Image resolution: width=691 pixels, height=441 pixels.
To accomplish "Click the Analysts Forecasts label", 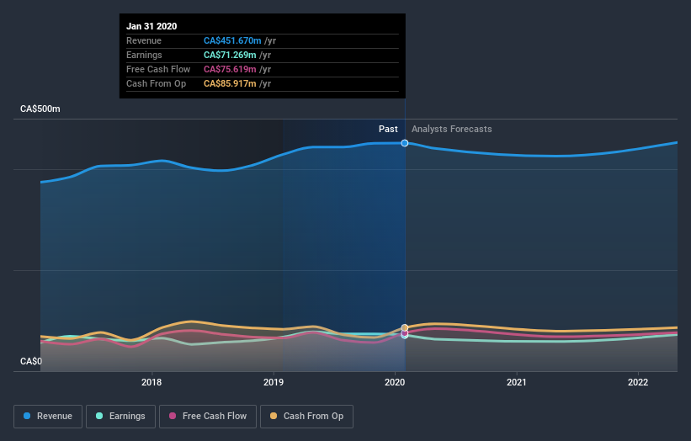I will (x=452, y=129).
